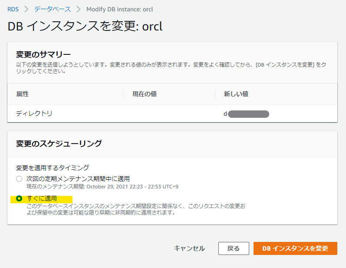This screenshot has width=346, height=268.
Task: Select the 次回の定期メンテナンス期間中に適用 radio button
Action: [x=19, y=179]
